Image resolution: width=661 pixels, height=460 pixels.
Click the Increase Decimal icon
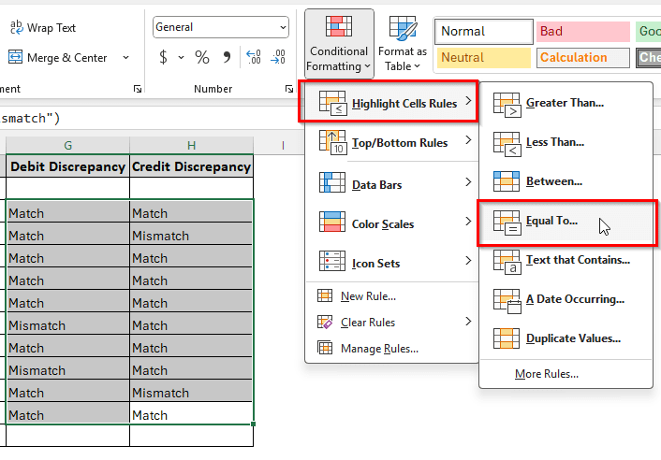tap(253, 58)
